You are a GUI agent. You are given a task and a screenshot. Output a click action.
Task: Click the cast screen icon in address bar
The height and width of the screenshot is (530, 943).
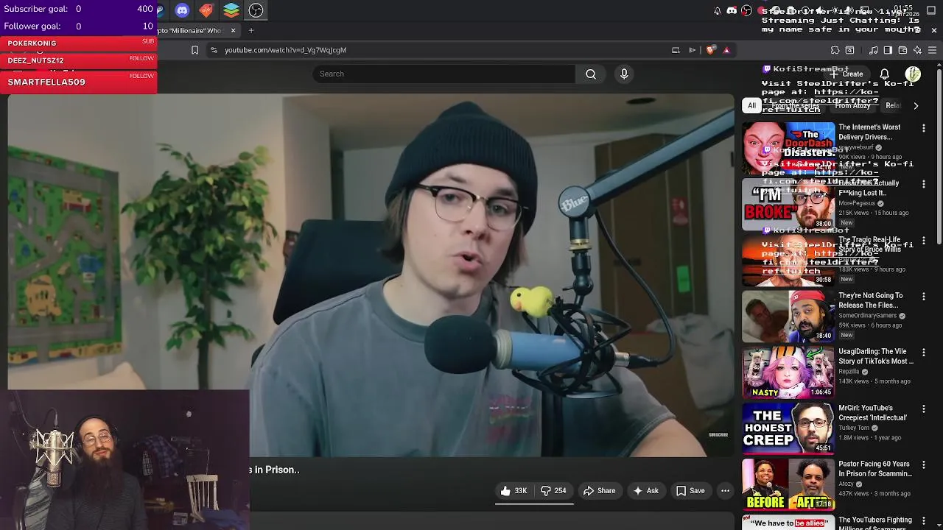pyautogui.click(x=676, y=50)
